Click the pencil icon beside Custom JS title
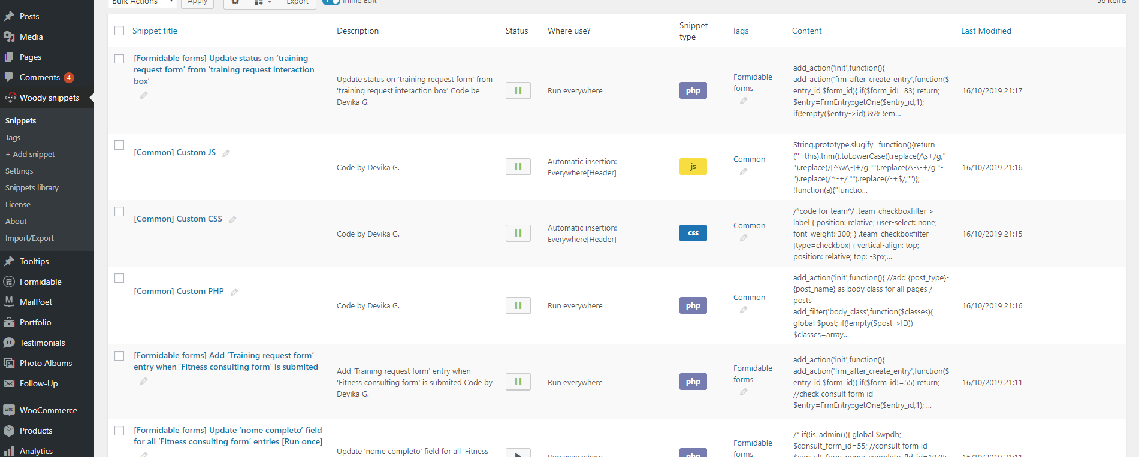Image resolution: width=1139 pixels, height=457 pixels. tap(226, 153)
